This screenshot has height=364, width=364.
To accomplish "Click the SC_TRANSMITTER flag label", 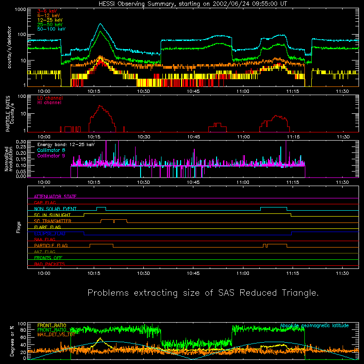I will tap(53, 221).
